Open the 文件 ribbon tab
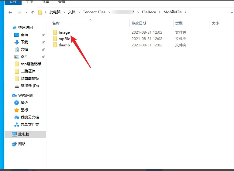Viewport: 234px width, 171px height. [x=13, y=2]
